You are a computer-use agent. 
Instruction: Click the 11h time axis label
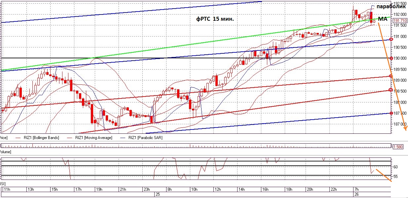tap(6, 189)
